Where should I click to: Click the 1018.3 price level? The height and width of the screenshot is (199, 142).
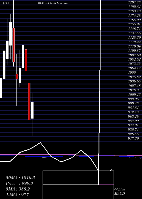(x=133, y=90)
